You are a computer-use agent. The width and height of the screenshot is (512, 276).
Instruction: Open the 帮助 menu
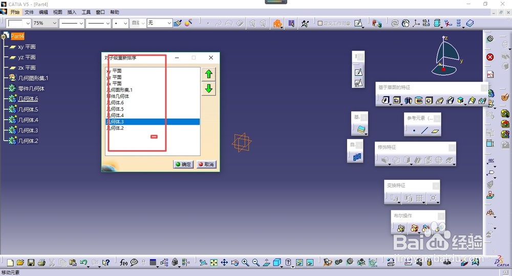115,12
